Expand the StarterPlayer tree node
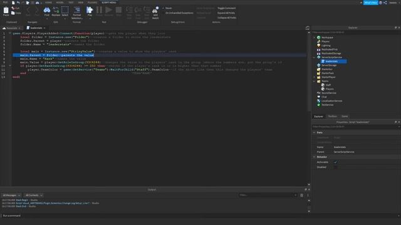The image size is (401, 225). coord(315,77)
